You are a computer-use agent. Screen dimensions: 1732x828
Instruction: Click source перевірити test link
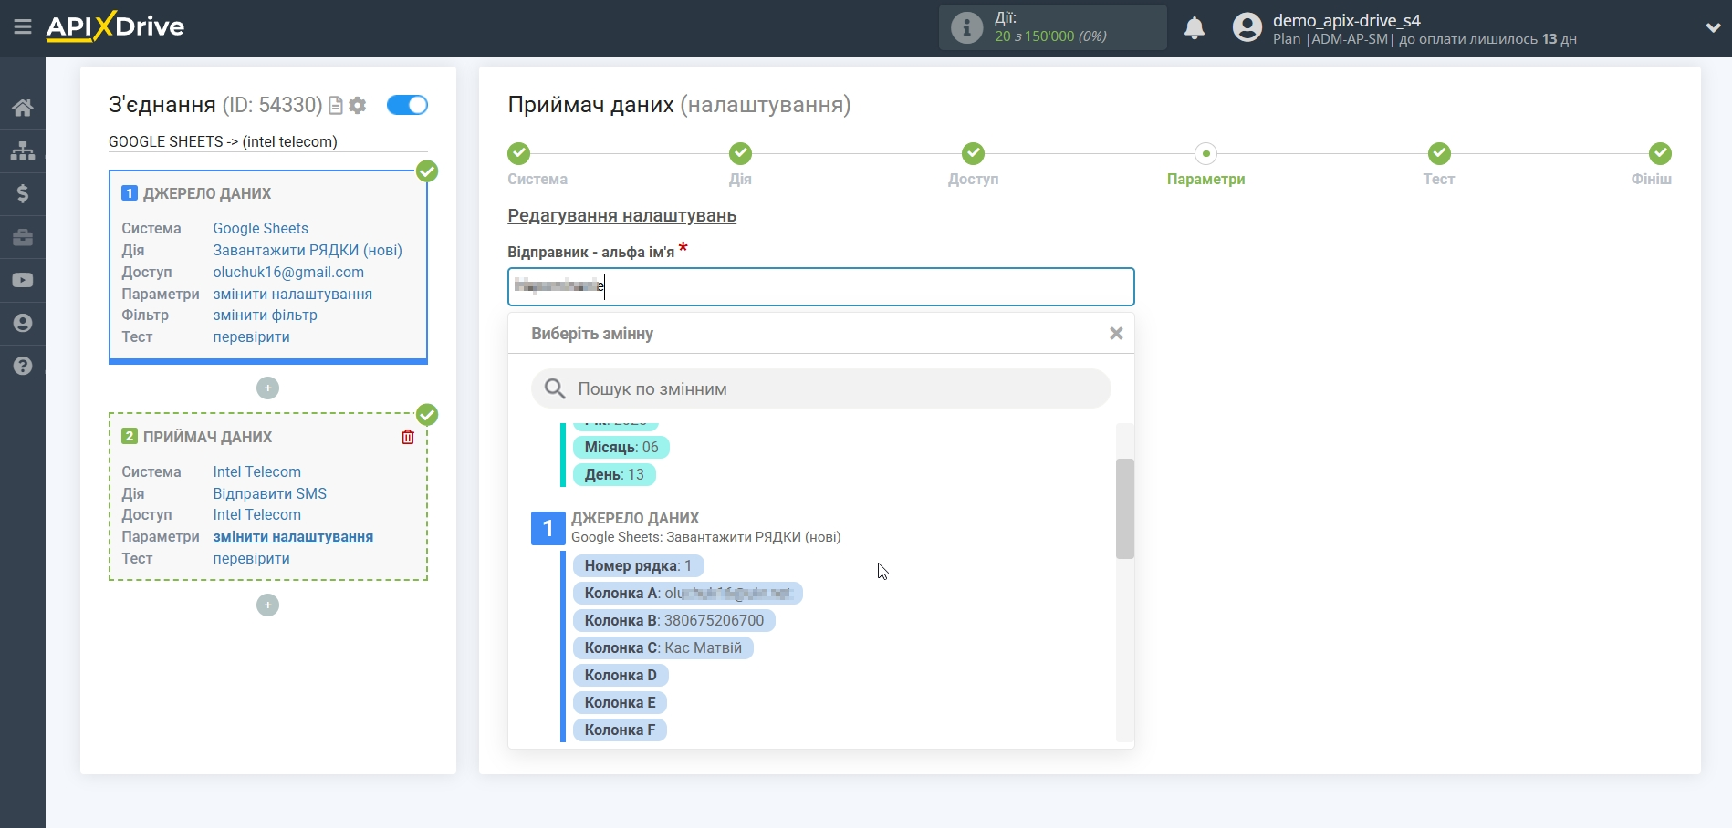coord(251,336)
